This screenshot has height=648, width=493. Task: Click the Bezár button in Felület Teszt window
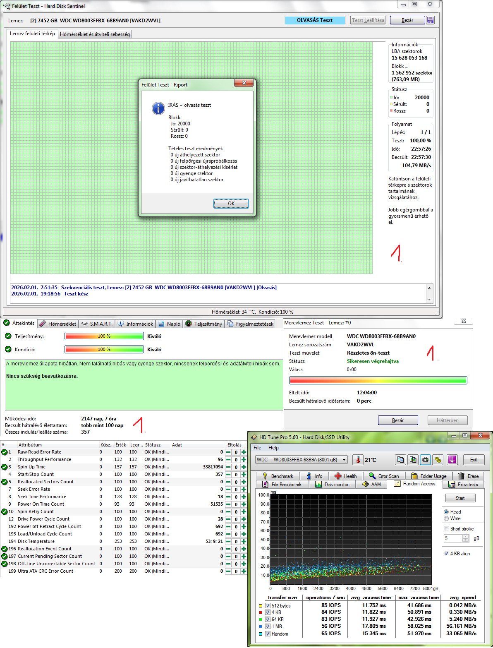(x=407, y=20)
